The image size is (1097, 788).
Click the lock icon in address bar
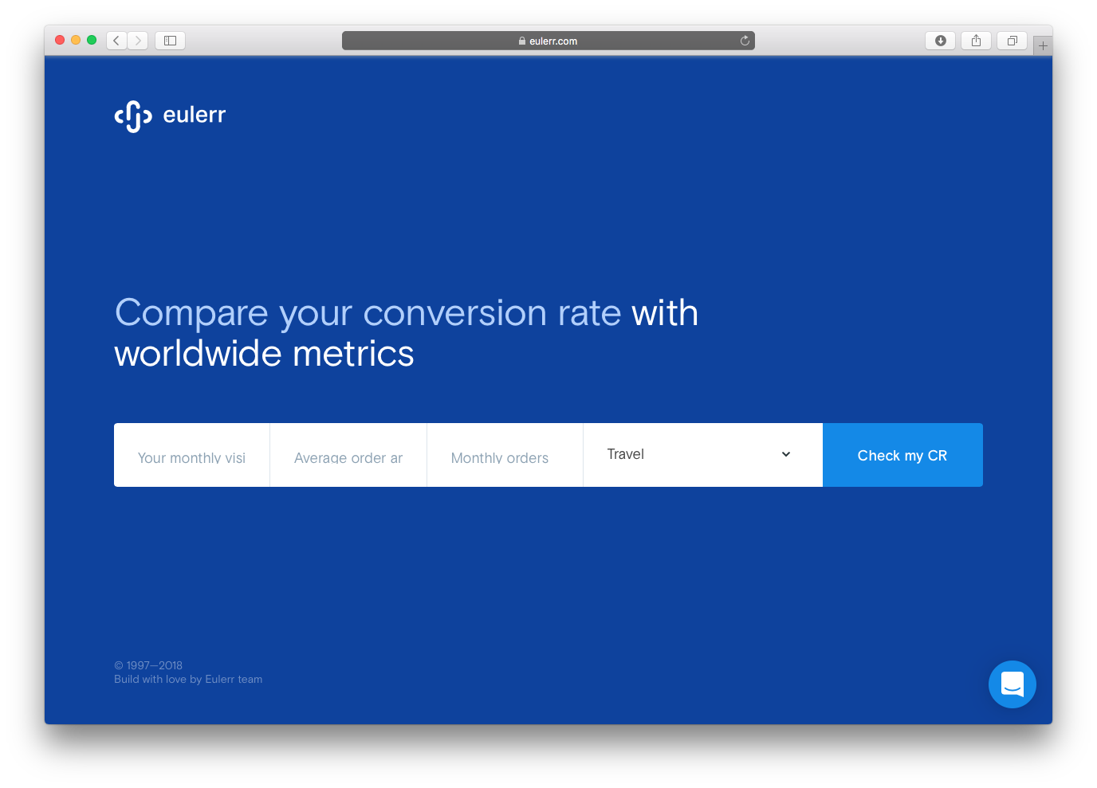(x=522, y=41)
